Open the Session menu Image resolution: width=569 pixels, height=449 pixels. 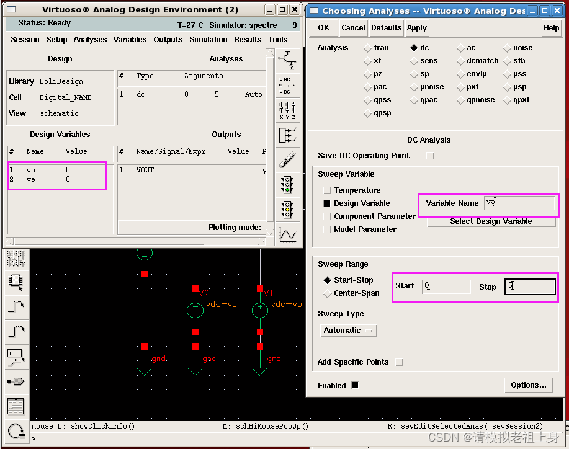[25, 40]
